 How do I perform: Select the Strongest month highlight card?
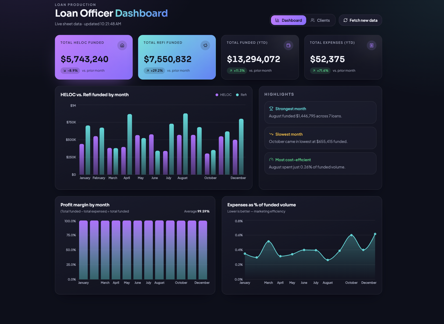point(320,112)
